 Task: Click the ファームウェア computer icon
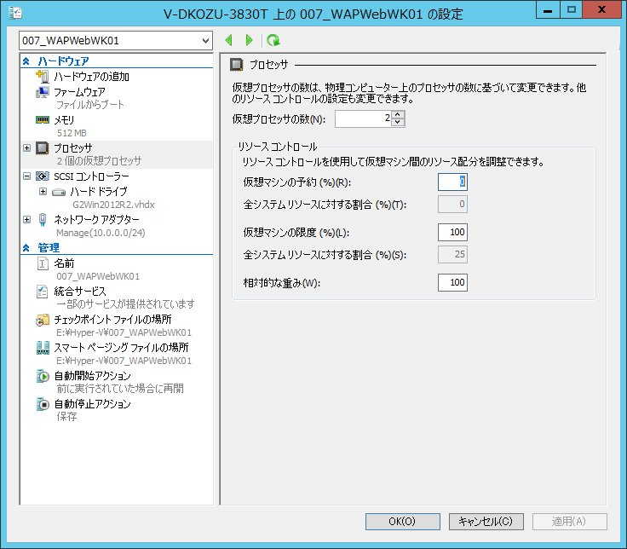tap(43, 92)
